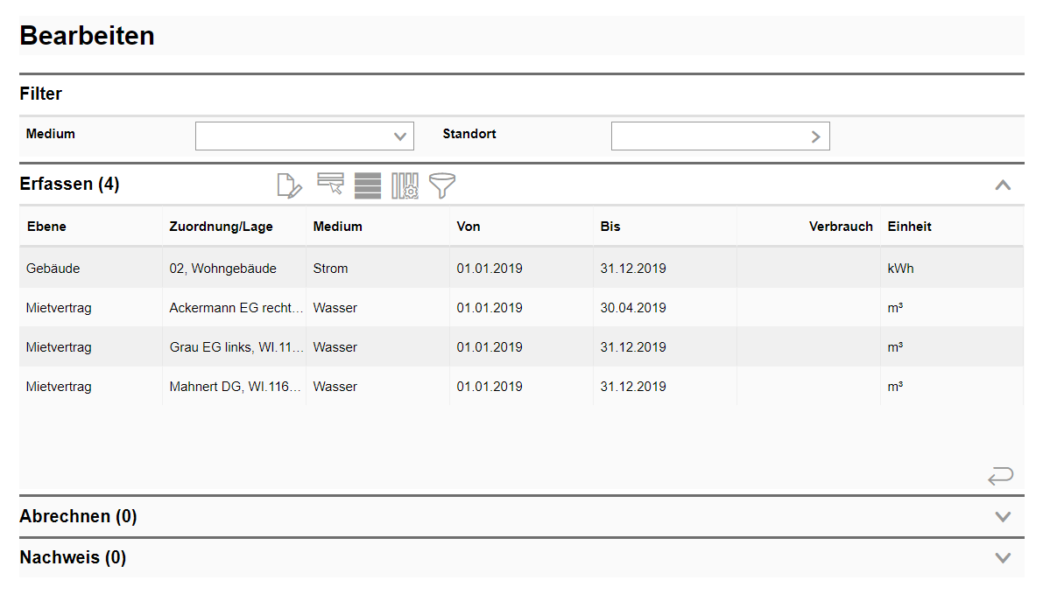The width and height of the screenshot is (1043, 594).
Task: Open the column settings gear icon
Action: tap(405, 185)
